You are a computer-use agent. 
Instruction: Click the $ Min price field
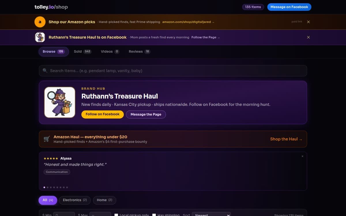pyautogui.click(x=64, y=215)
